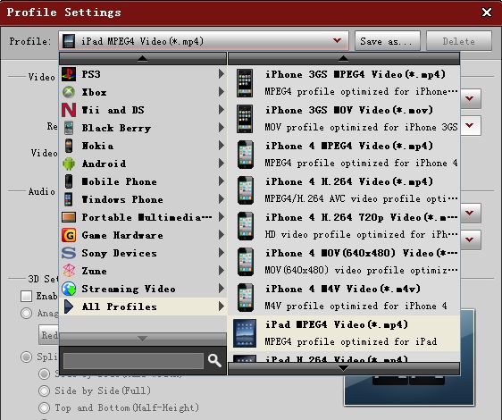Screen dimensions: 502x420
Task: Click the iPhone 4 M4V phone icon
Action: 246,298
